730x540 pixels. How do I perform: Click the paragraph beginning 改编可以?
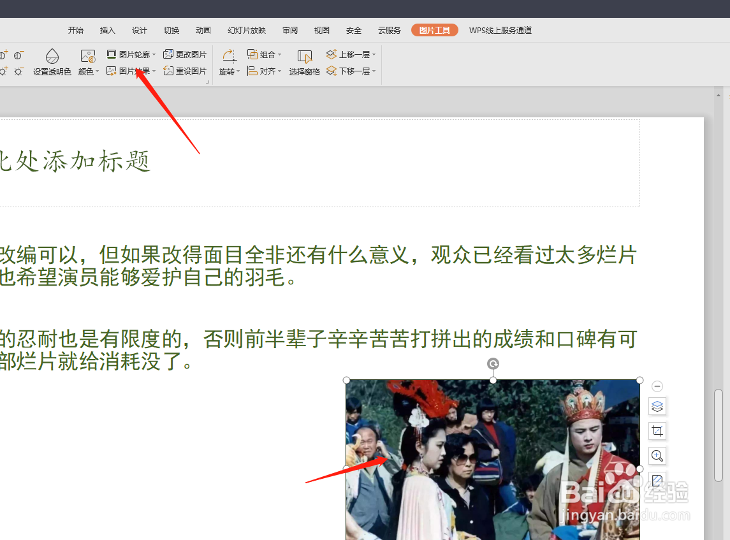click(x=318, y=266)
